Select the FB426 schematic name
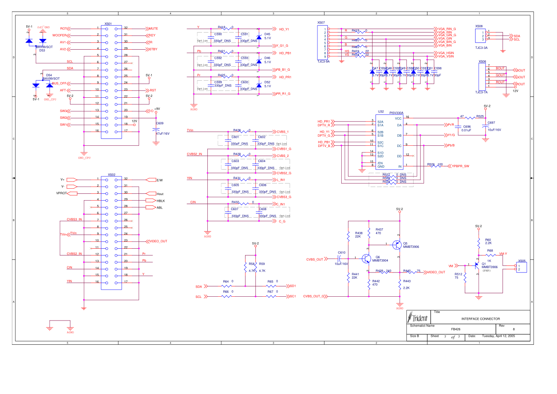The image size is (557, 394). pos(456,329)
